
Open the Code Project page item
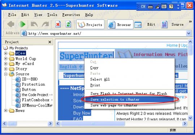[37, 95]
